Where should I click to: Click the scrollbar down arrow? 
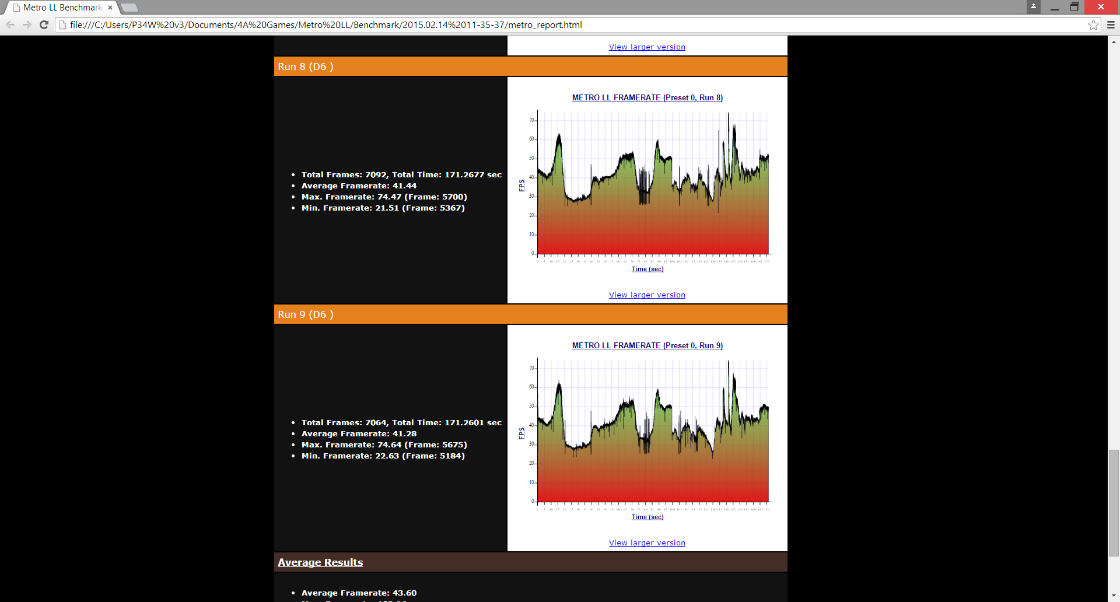coord(1114,597)
